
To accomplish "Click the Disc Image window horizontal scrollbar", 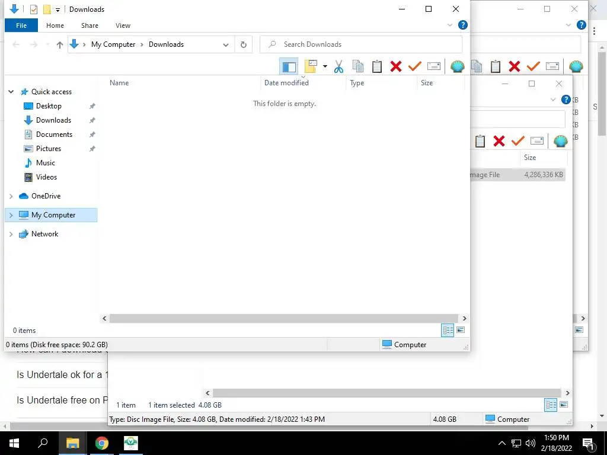I will pos(386,393).
